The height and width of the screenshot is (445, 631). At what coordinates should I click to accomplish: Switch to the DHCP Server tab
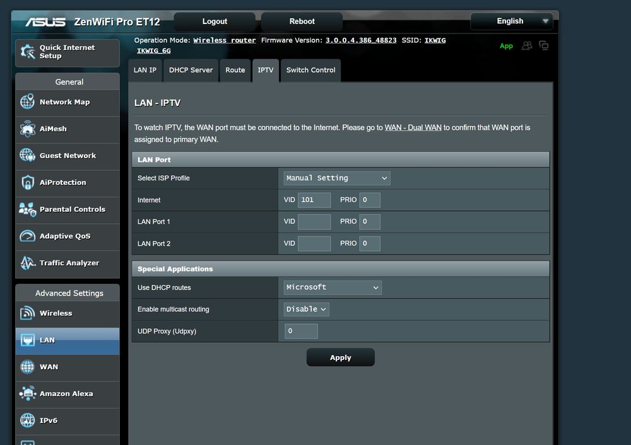[x=191, y=70]
